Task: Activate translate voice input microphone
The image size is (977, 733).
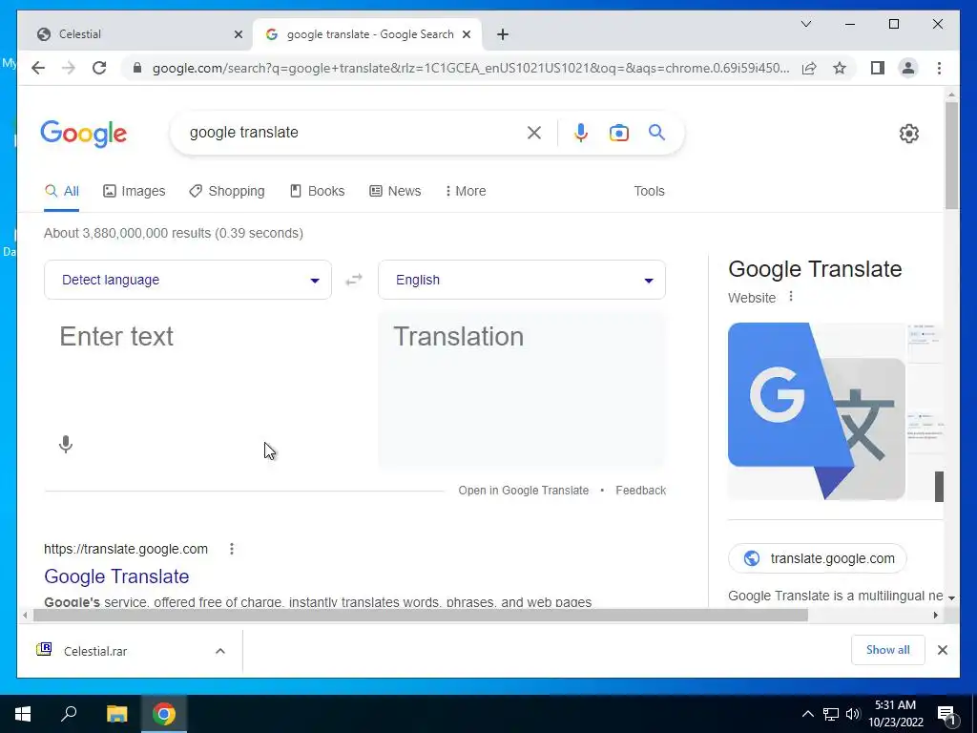Action: click(x=66, y=445)
